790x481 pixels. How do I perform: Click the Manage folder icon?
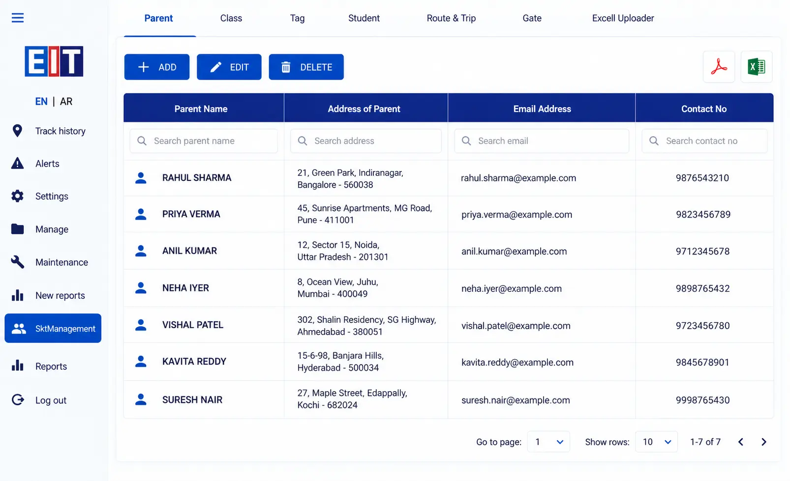pos(17,229)
